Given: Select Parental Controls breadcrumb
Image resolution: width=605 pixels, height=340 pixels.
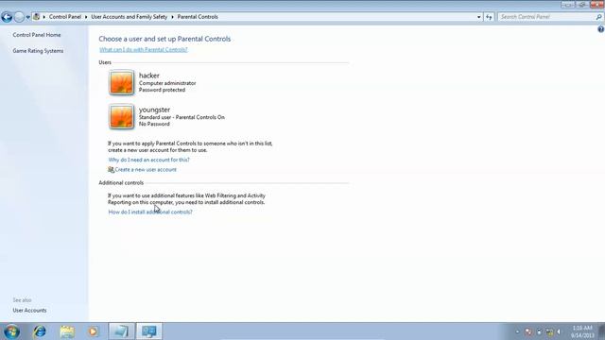Looking at the screenshot, I should [x=198, y=17].
